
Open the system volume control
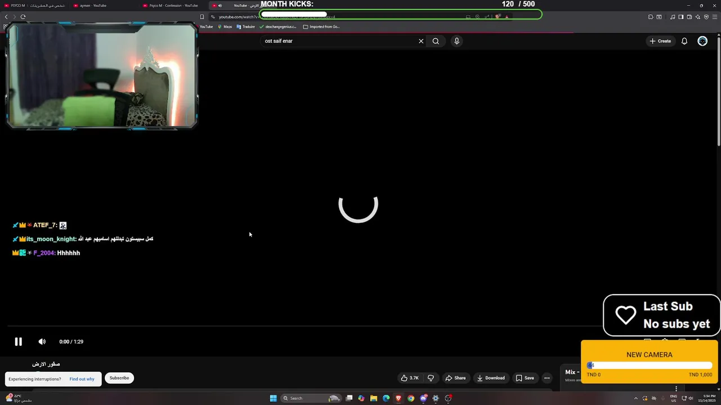[691, 398]
